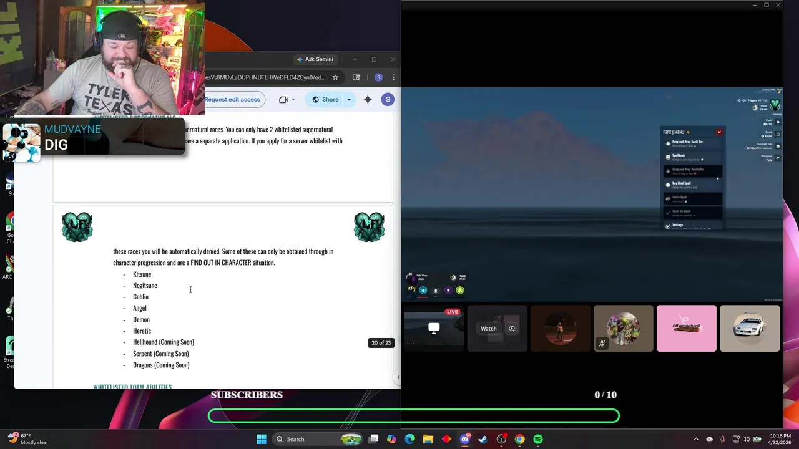Screen dimensions: 799x449
Task: Select the white car avatar tile
Action: 750,329
